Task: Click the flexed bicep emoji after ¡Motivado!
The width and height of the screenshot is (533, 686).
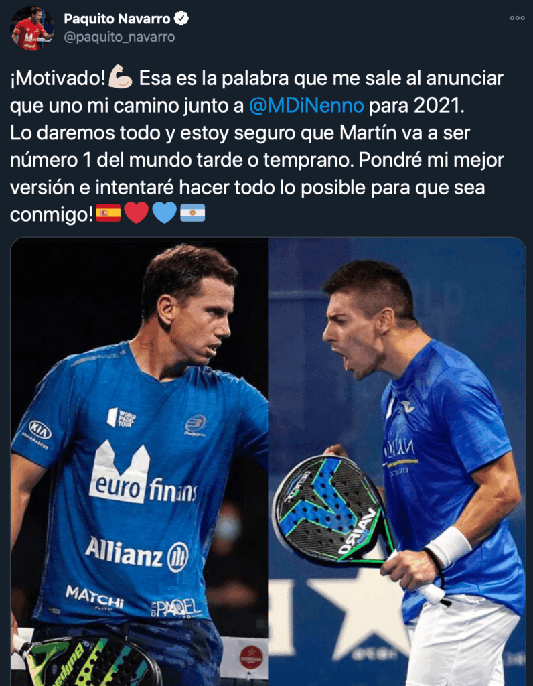Action: pos(121,78)
